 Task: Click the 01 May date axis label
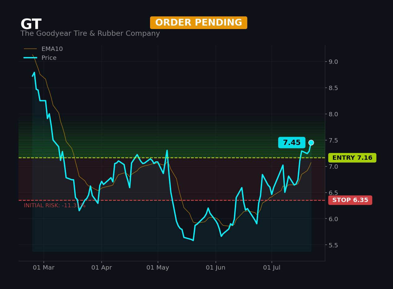tap(158, 268)
